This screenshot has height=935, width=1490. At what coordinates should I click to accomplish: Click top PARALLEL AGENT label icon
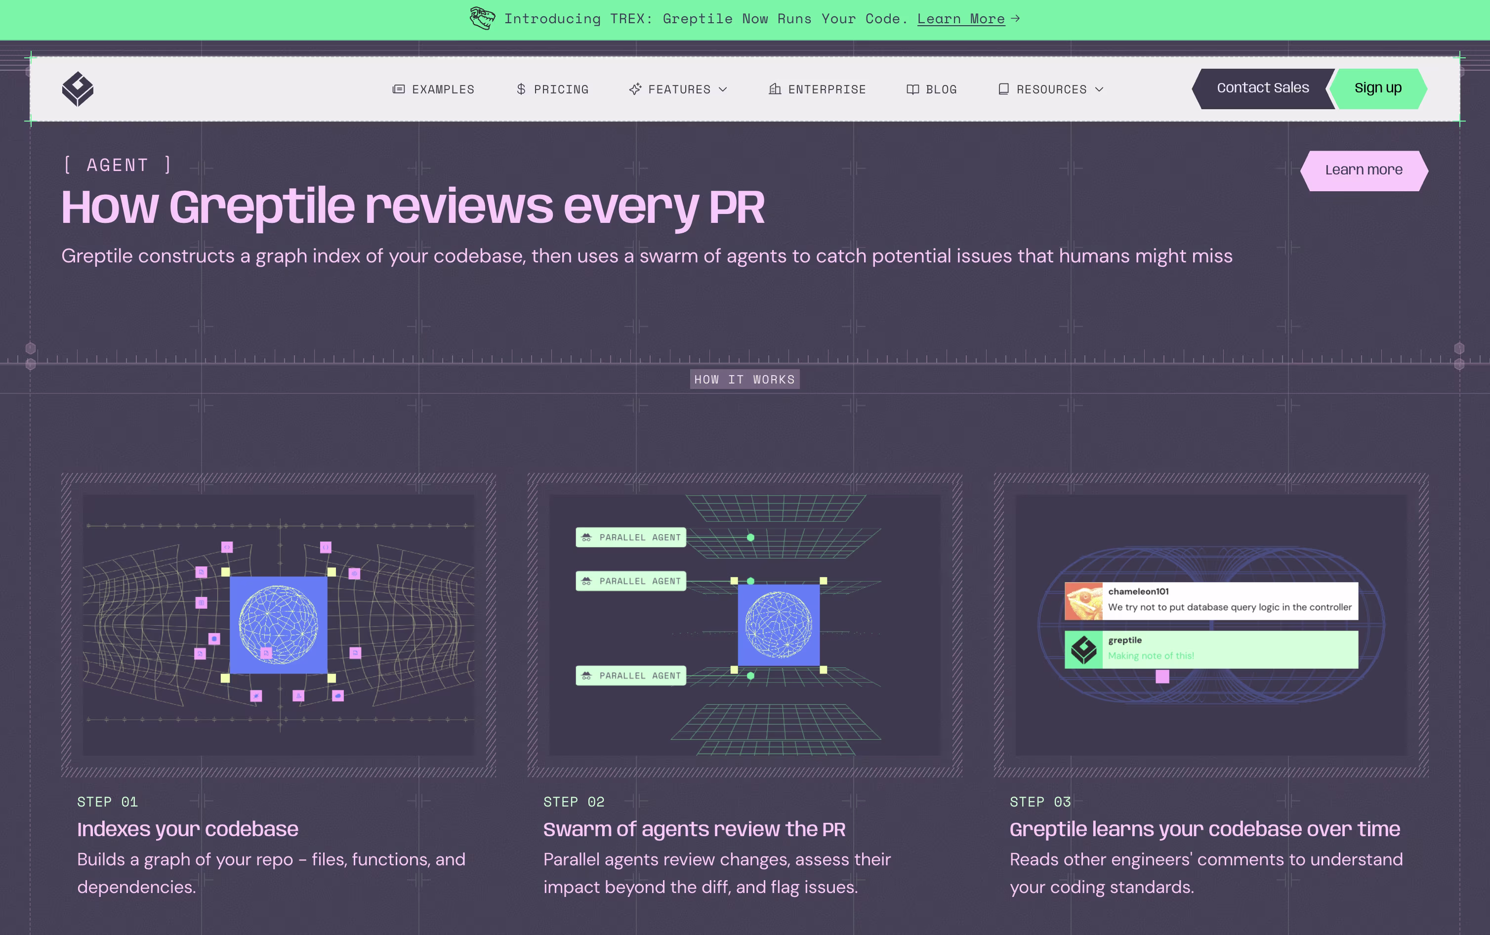[586, 537]
